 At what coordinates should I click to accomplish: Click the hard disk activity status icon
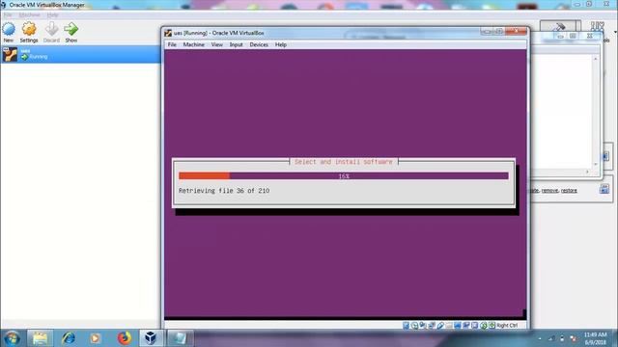tap(406, 326)
